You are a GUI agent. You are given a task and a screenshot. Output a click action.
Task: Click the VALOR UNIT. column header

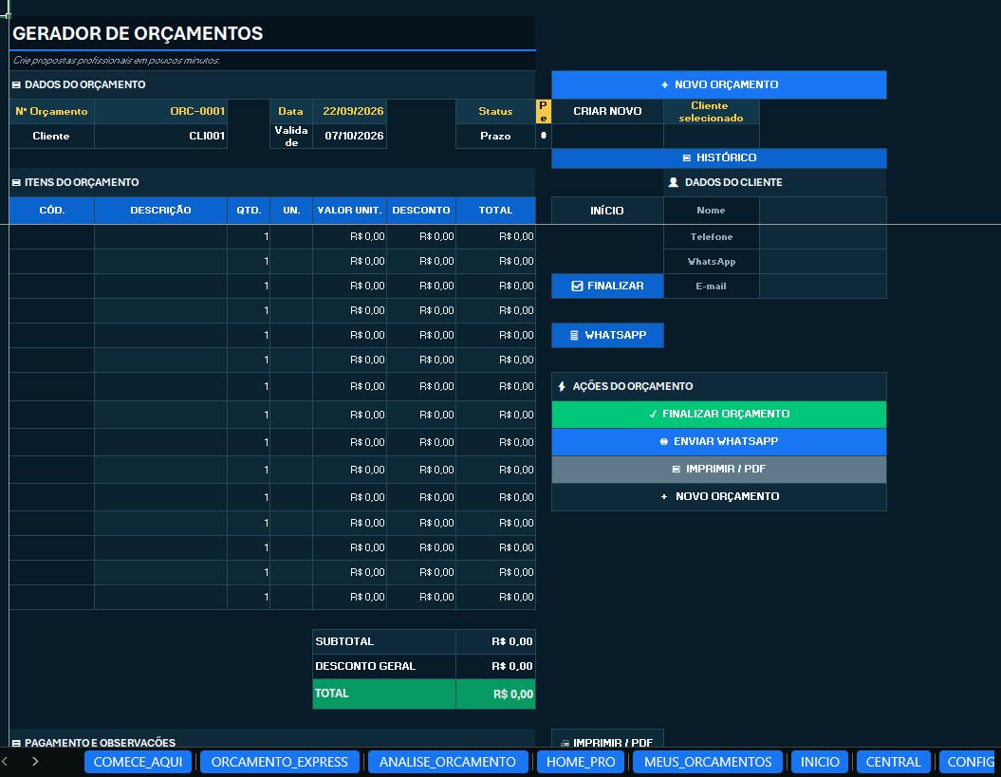pyautogui.click(x=350, y=211)
